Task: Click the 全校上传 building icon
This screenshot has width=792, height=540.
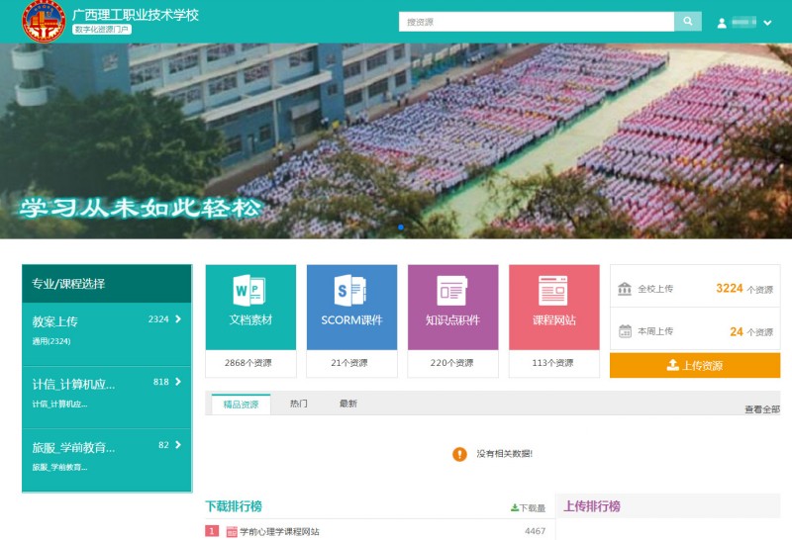Action: pos(625,289)
